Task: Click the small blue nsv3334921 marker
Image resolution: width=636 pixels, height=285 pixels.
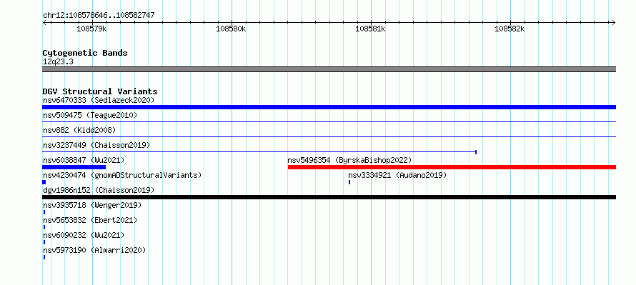Action: (349, 182)
